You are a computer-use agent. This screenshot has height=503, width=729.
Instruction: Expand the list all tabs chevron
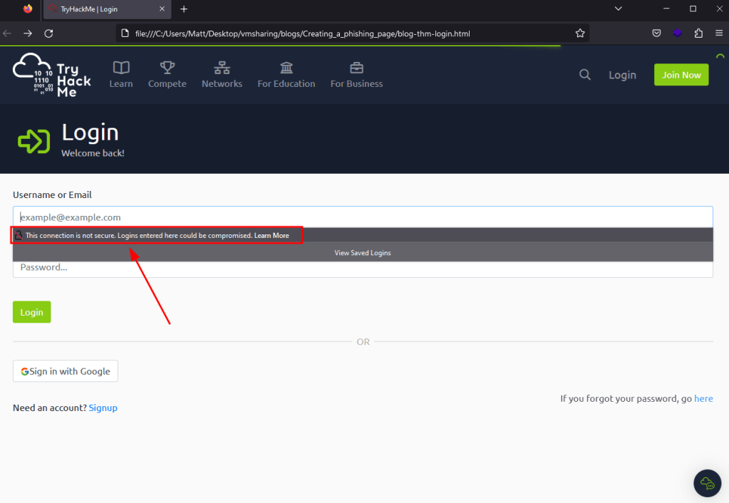618,9
